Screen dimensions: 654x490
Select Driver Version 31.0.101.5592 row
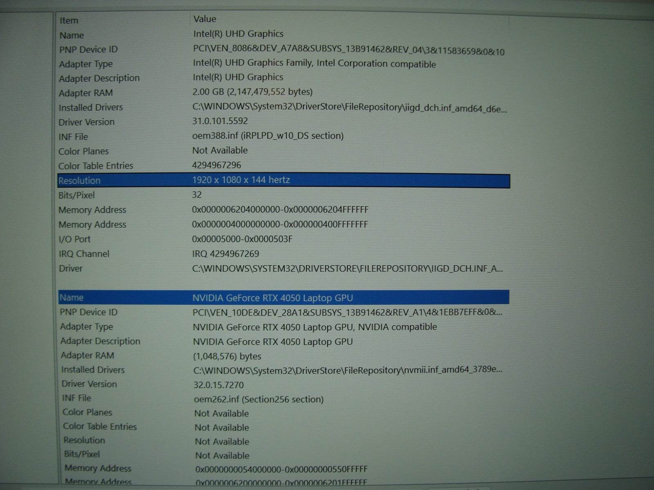pos(220,121)
